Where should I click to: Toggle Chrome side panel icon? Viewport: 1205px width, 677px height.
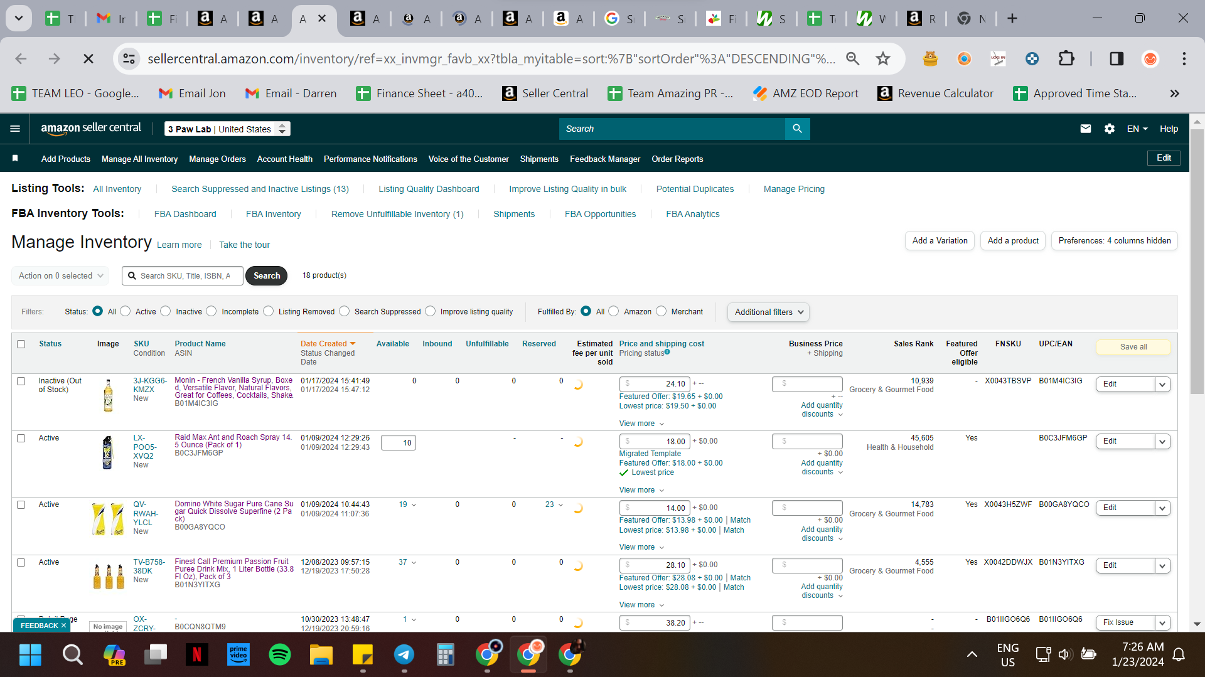pos(1117,58)
